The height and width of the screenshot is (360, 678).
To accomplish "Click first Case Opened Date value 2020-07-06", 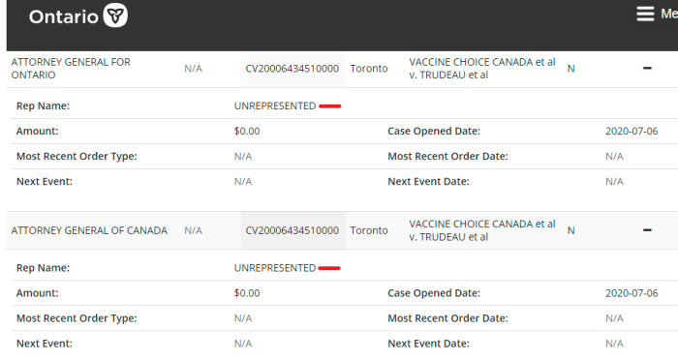I will click(x=632, y=131).
